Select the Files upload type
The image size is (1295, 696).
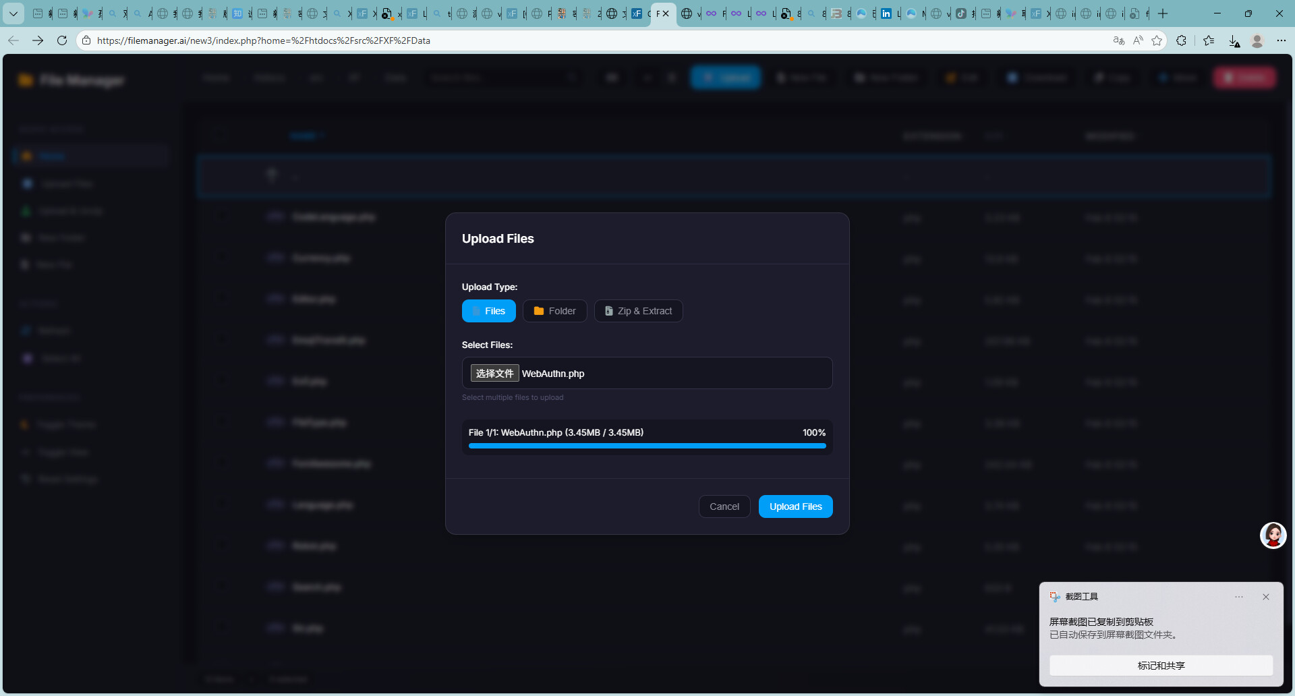tap(488, 311)
